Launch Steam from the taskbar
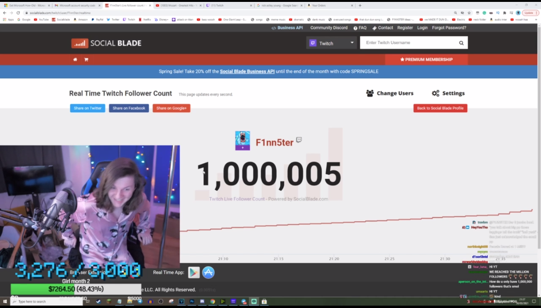 pos(98,301)
